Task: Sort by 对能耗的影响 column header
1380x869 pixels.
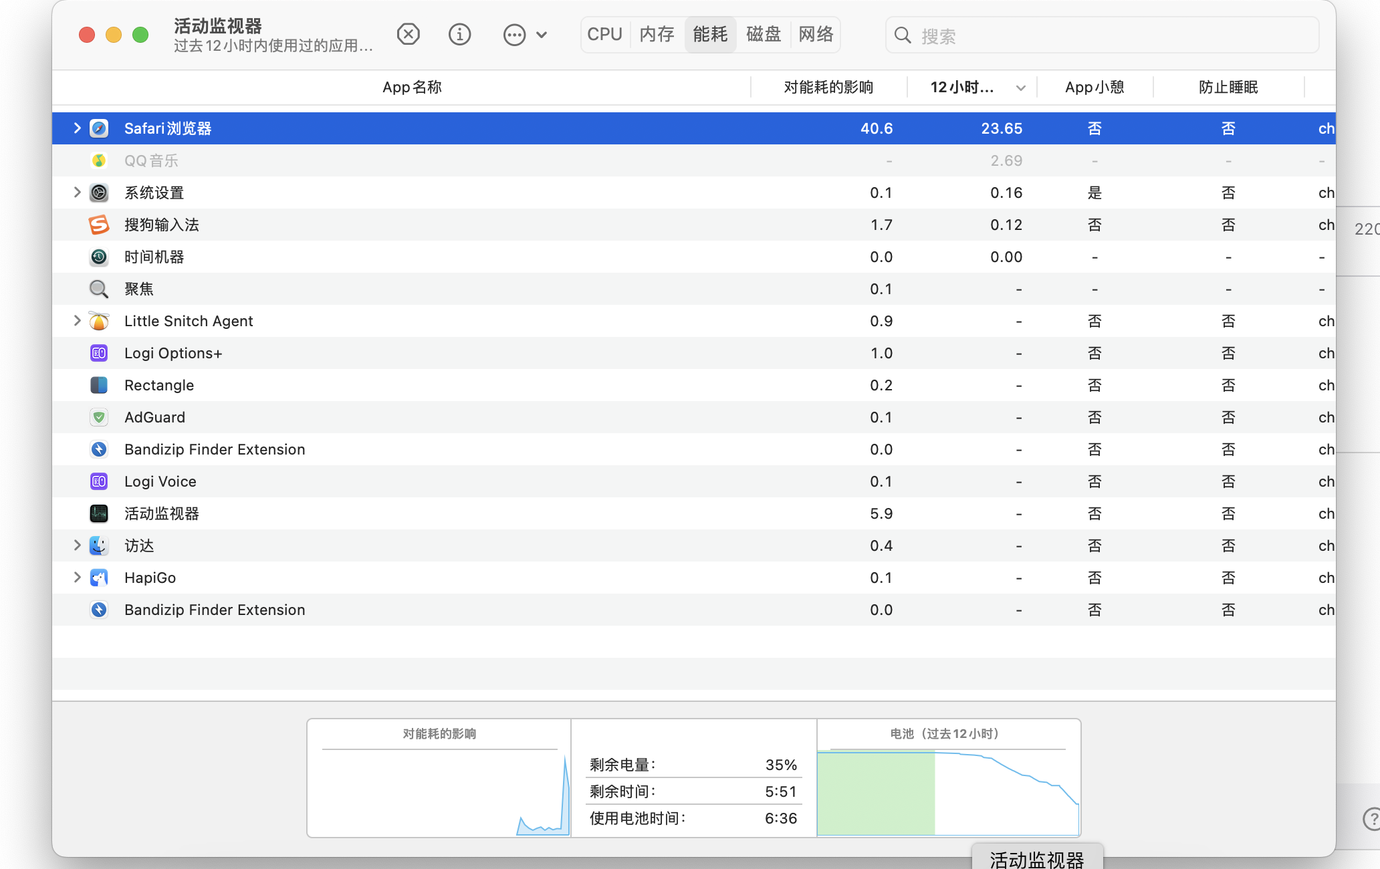Action: (x=828, y=87)
